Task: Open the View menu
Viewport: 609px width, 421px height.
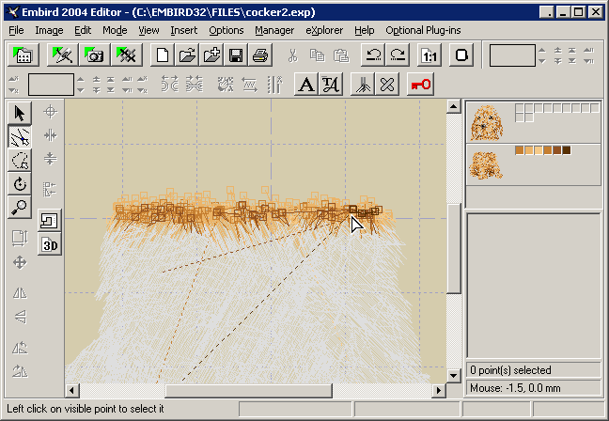Action: tap(148, 30)
